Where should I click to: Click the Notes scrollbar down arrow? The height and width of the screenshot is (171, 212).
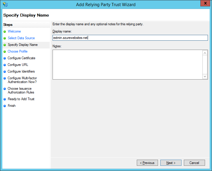pyautogui.click(x=205, y=76)
